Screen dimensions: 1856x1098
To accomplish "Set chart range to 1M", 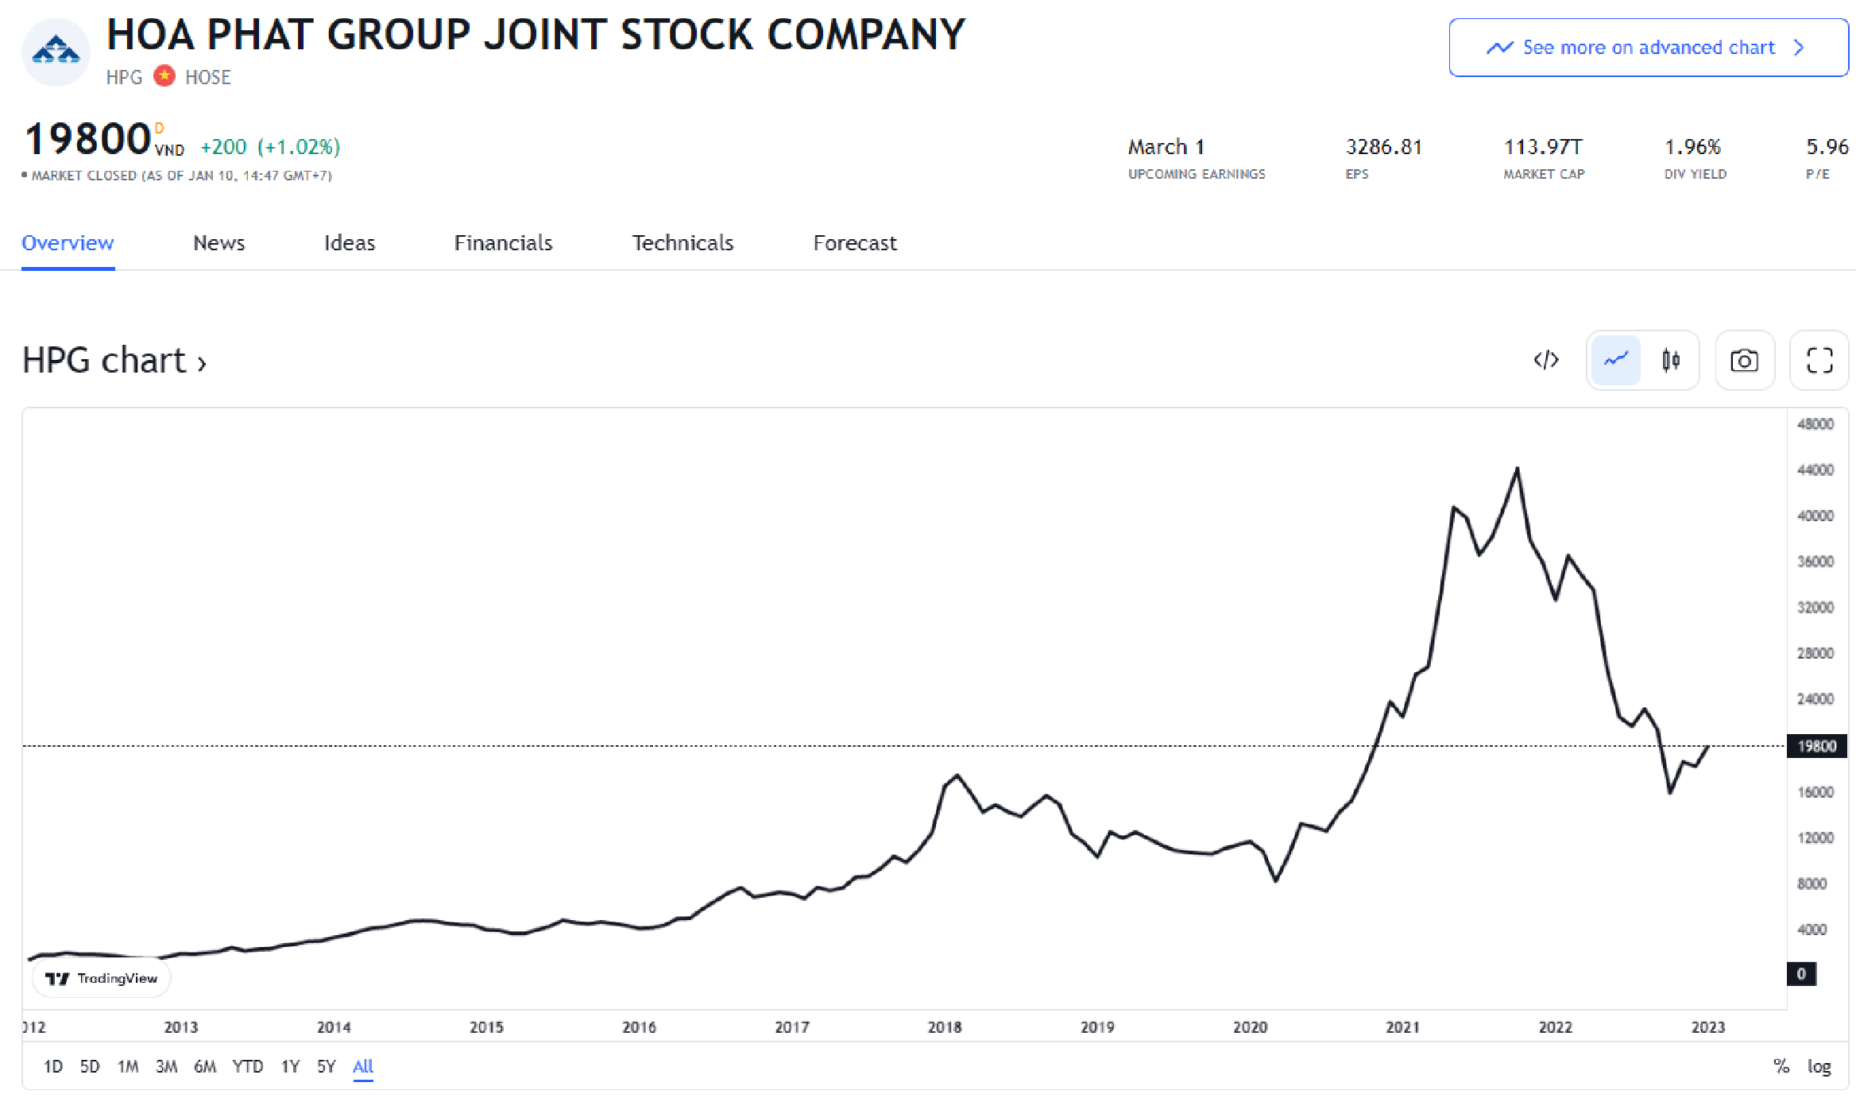I will click(128, 1066).
